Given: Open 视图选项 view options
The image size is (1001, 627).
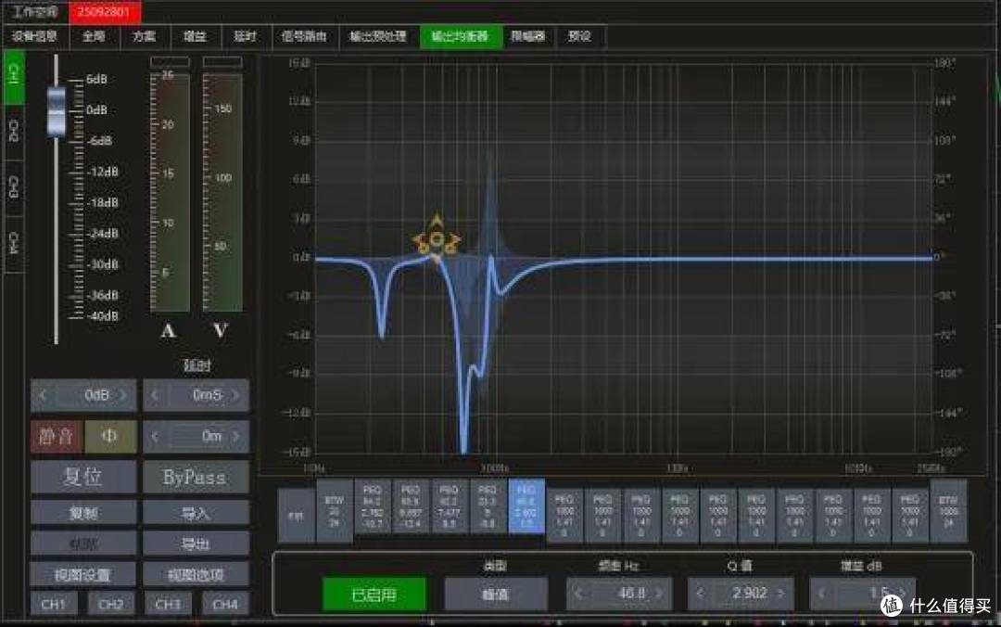Looking at the screenshot, I should point(196,574).
